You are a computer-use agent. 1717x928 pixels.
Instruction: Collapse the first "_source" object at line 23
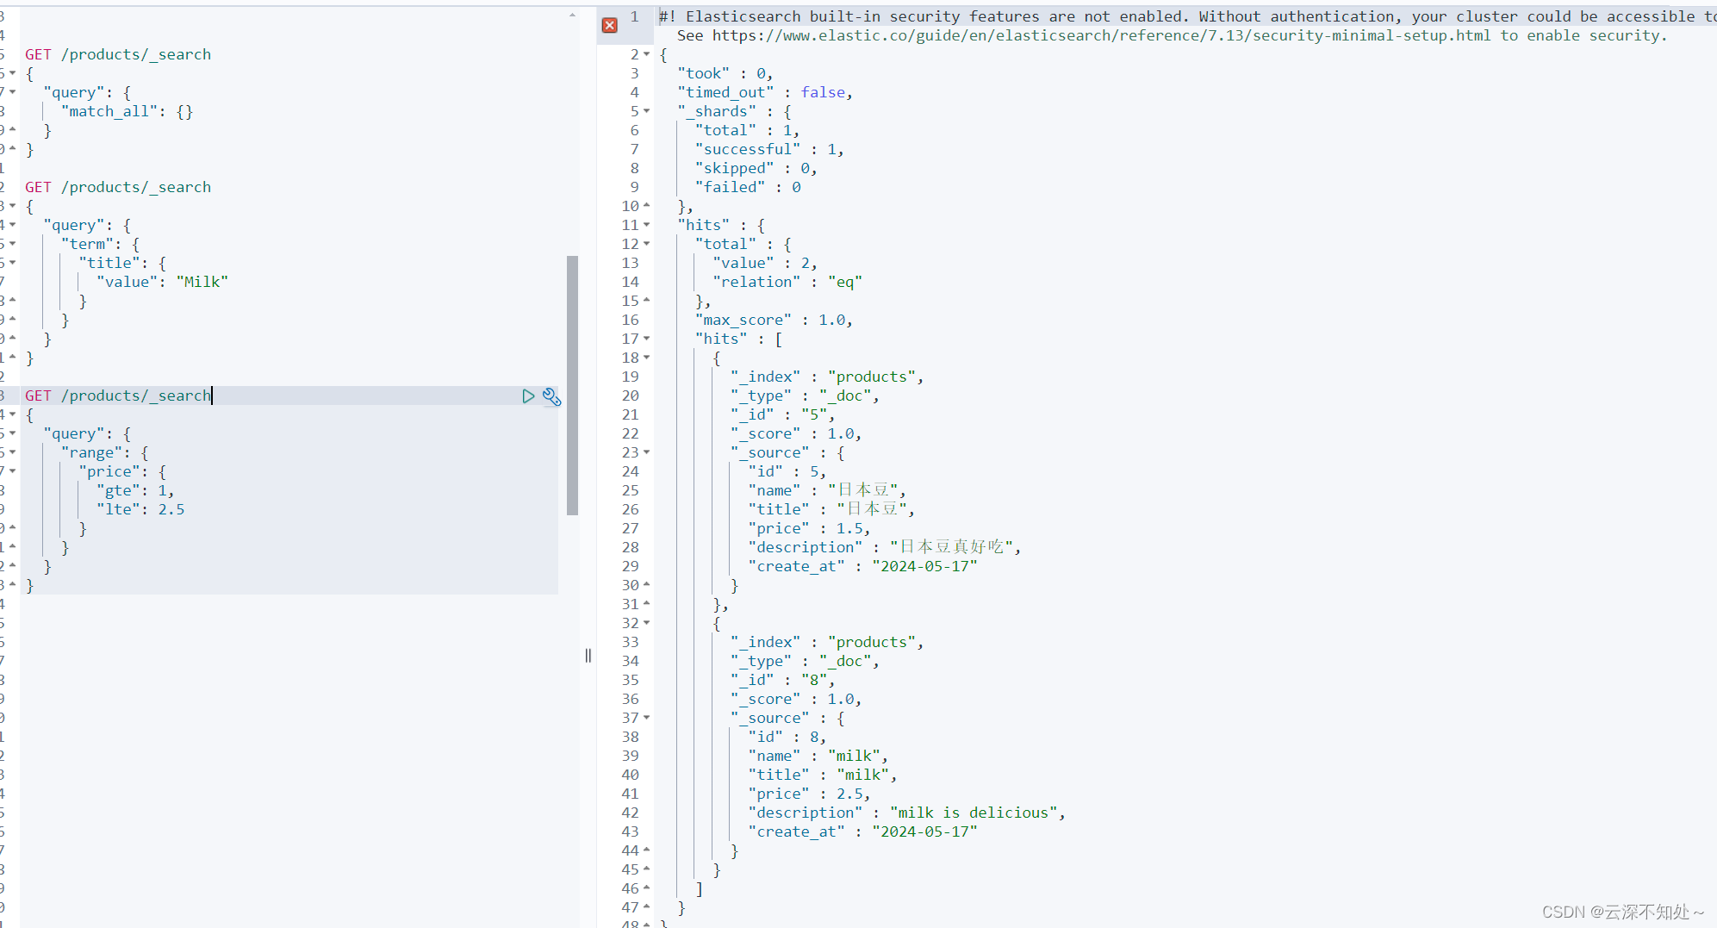coord(647,452)
